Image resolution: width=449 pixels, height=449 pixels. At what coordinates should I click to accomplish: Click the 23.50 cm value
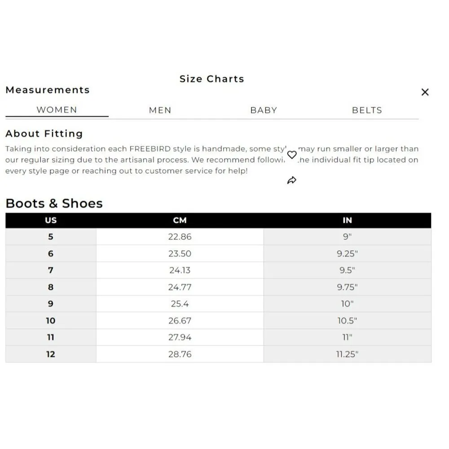(180, 254)
